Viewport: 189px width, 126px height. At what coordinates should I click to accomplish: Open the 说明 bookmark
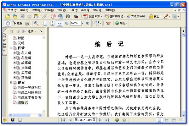pyautogui.click(x=21, y=43)
